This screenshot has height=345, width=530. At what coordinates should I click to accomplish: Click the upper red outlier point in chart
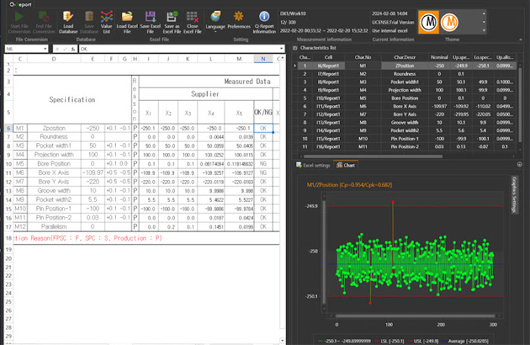tap(393, 201)
